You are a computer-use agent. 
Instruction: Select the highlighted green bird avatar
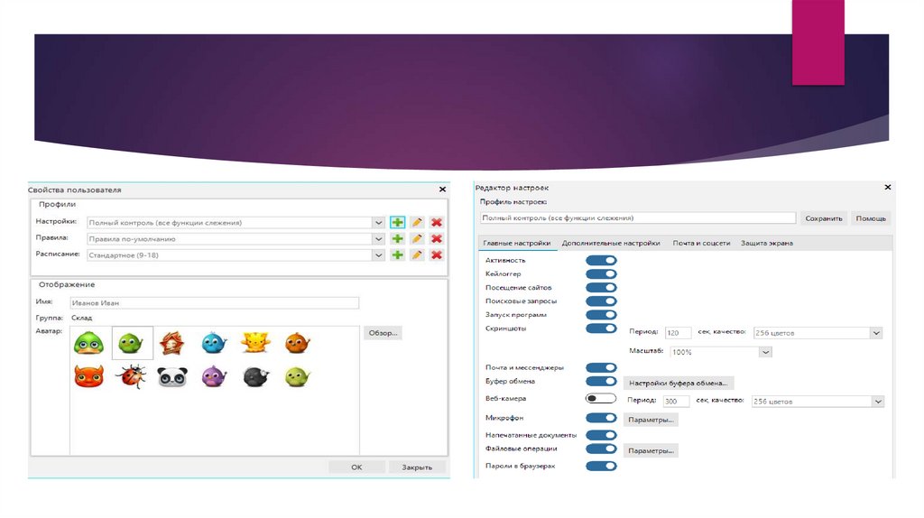[132, 343]
